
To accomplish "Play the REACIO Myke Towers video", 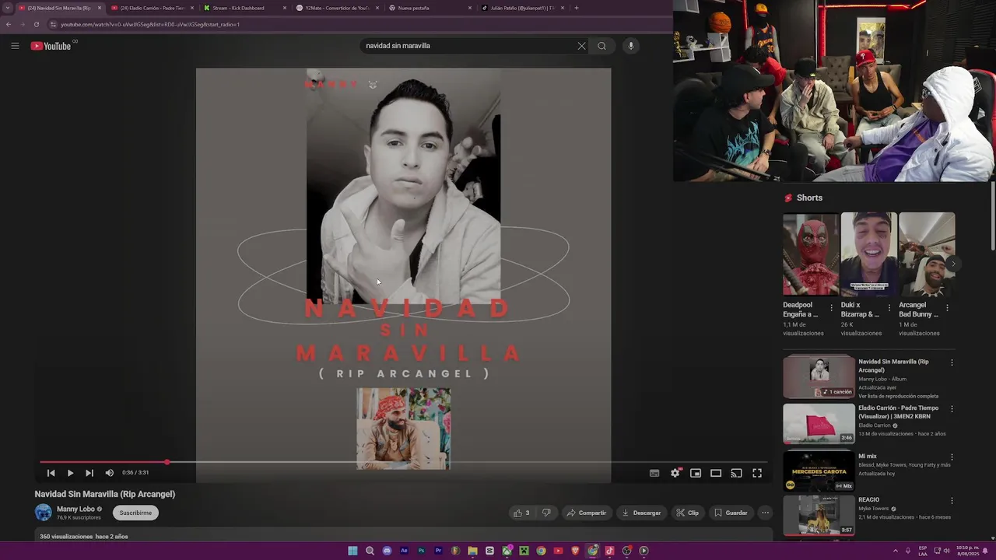I will tap(819, 516).
